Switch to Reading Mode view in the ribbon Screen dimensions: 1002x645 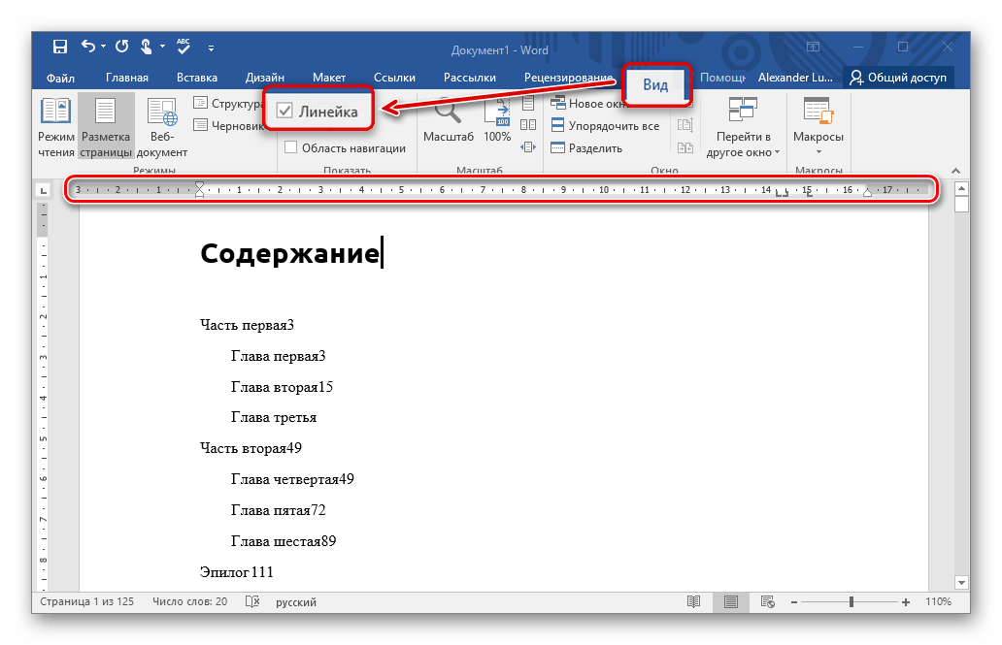point(55,126)
